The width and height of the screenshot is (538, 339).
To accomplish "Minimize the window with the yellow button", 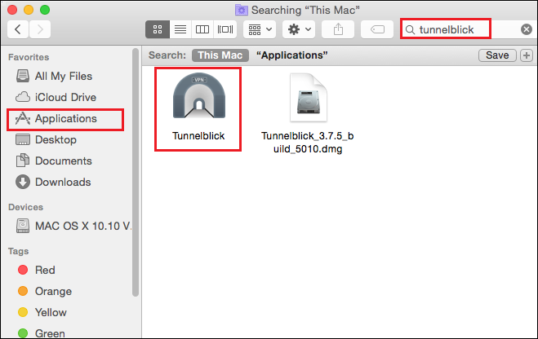I will [29, 10].
